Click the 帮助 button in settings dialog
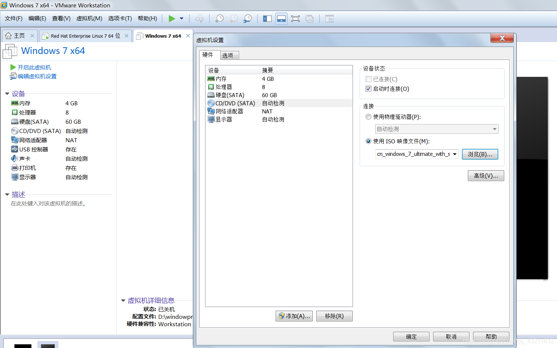This screenshot has width=557, height=348. pyautogui.click(x=491, y=337)
